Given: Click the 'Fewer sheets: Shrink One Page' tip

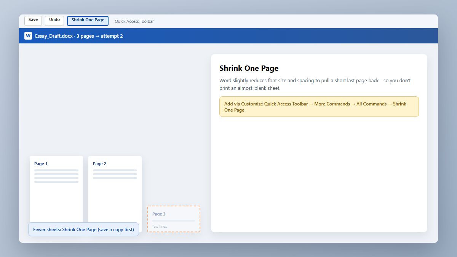Looking at the screenshot, I should click(84, 229).
